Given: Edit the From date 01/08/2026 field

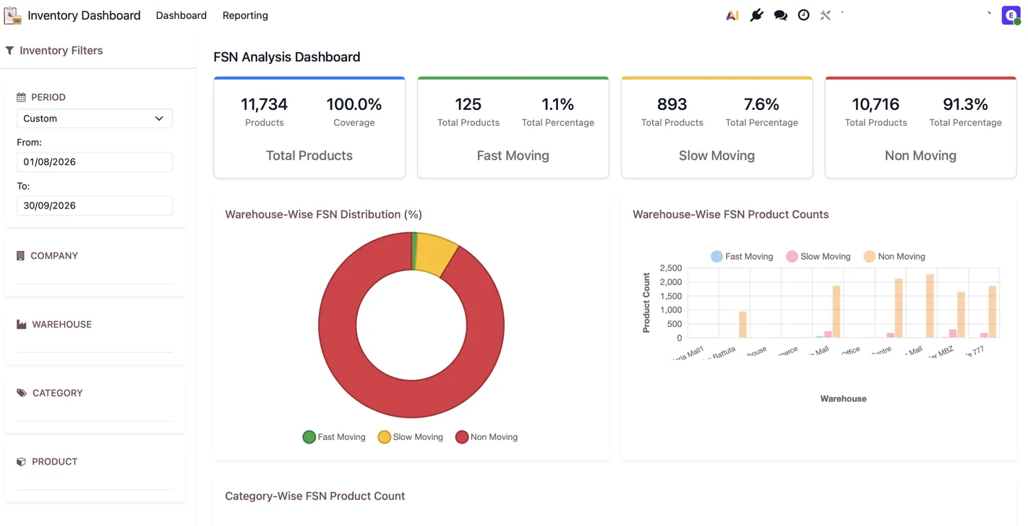Looking at the screenshot, I should click(x=95, y=162).
